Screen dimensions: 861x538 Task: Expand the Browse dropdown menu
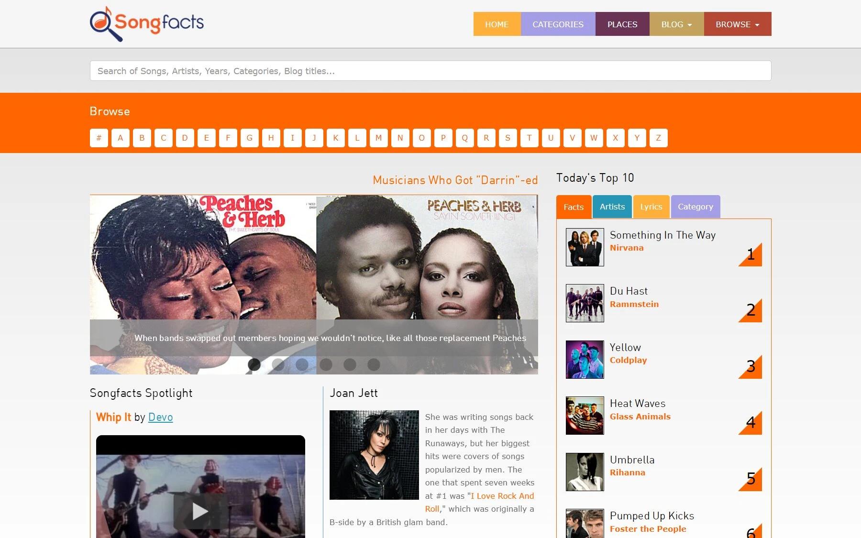click(x=737, y=24)
